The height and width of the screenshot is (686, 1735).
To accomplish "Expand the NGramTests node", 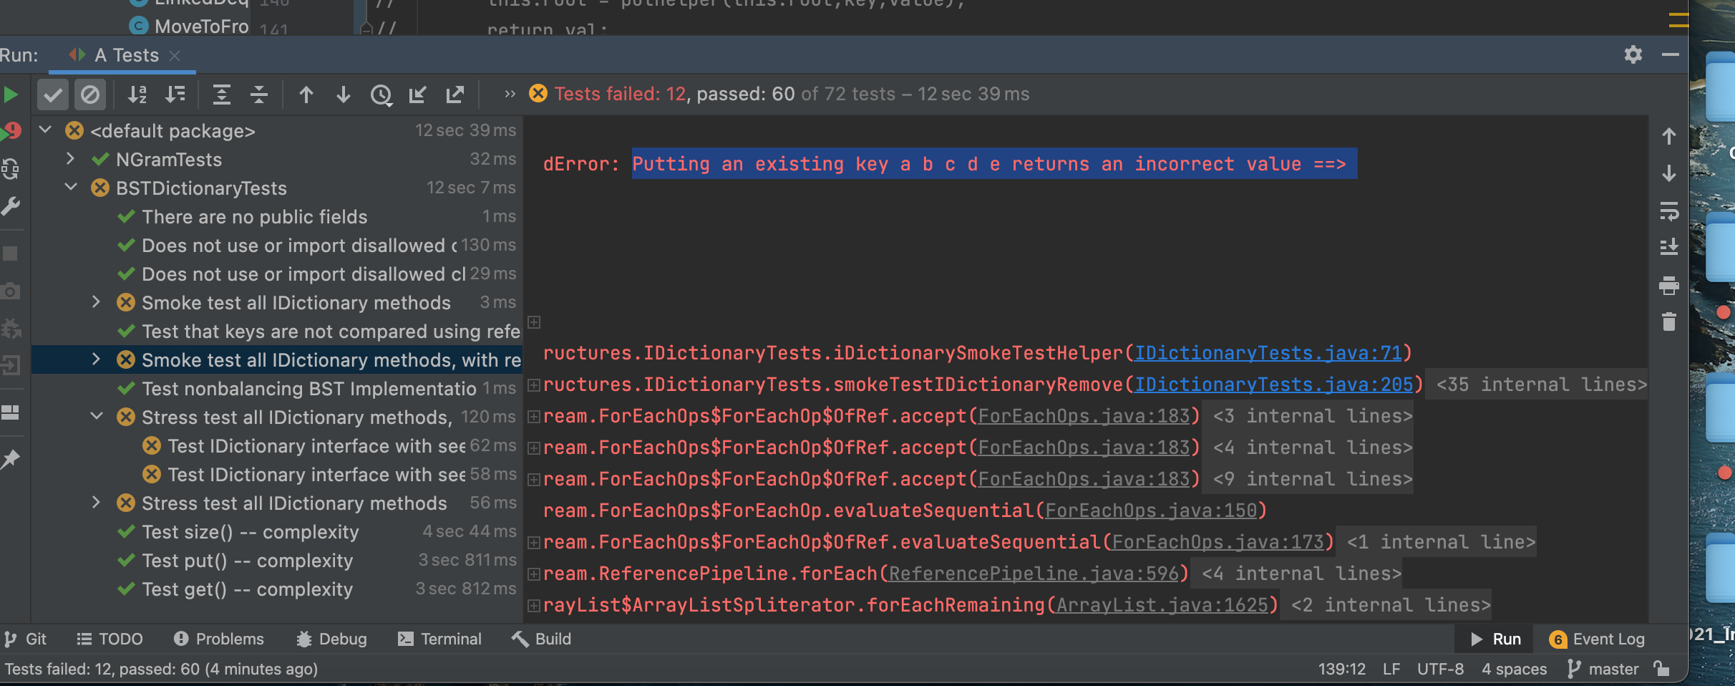I will [x=70, y=159].
